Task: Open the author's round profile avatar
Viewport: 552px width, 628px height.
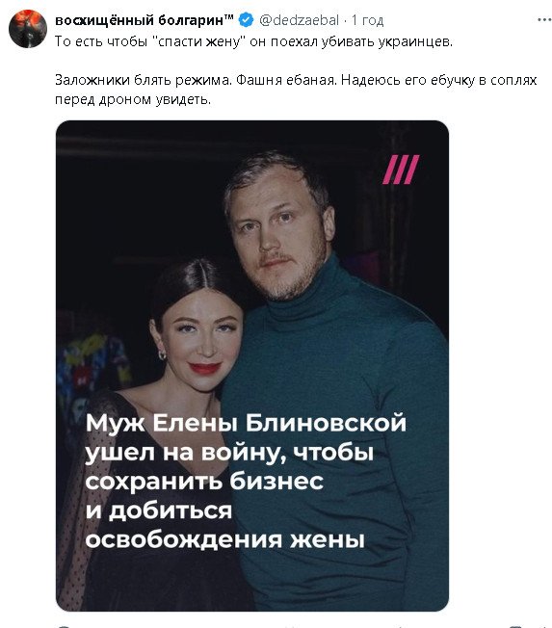Action: [28, 29]
